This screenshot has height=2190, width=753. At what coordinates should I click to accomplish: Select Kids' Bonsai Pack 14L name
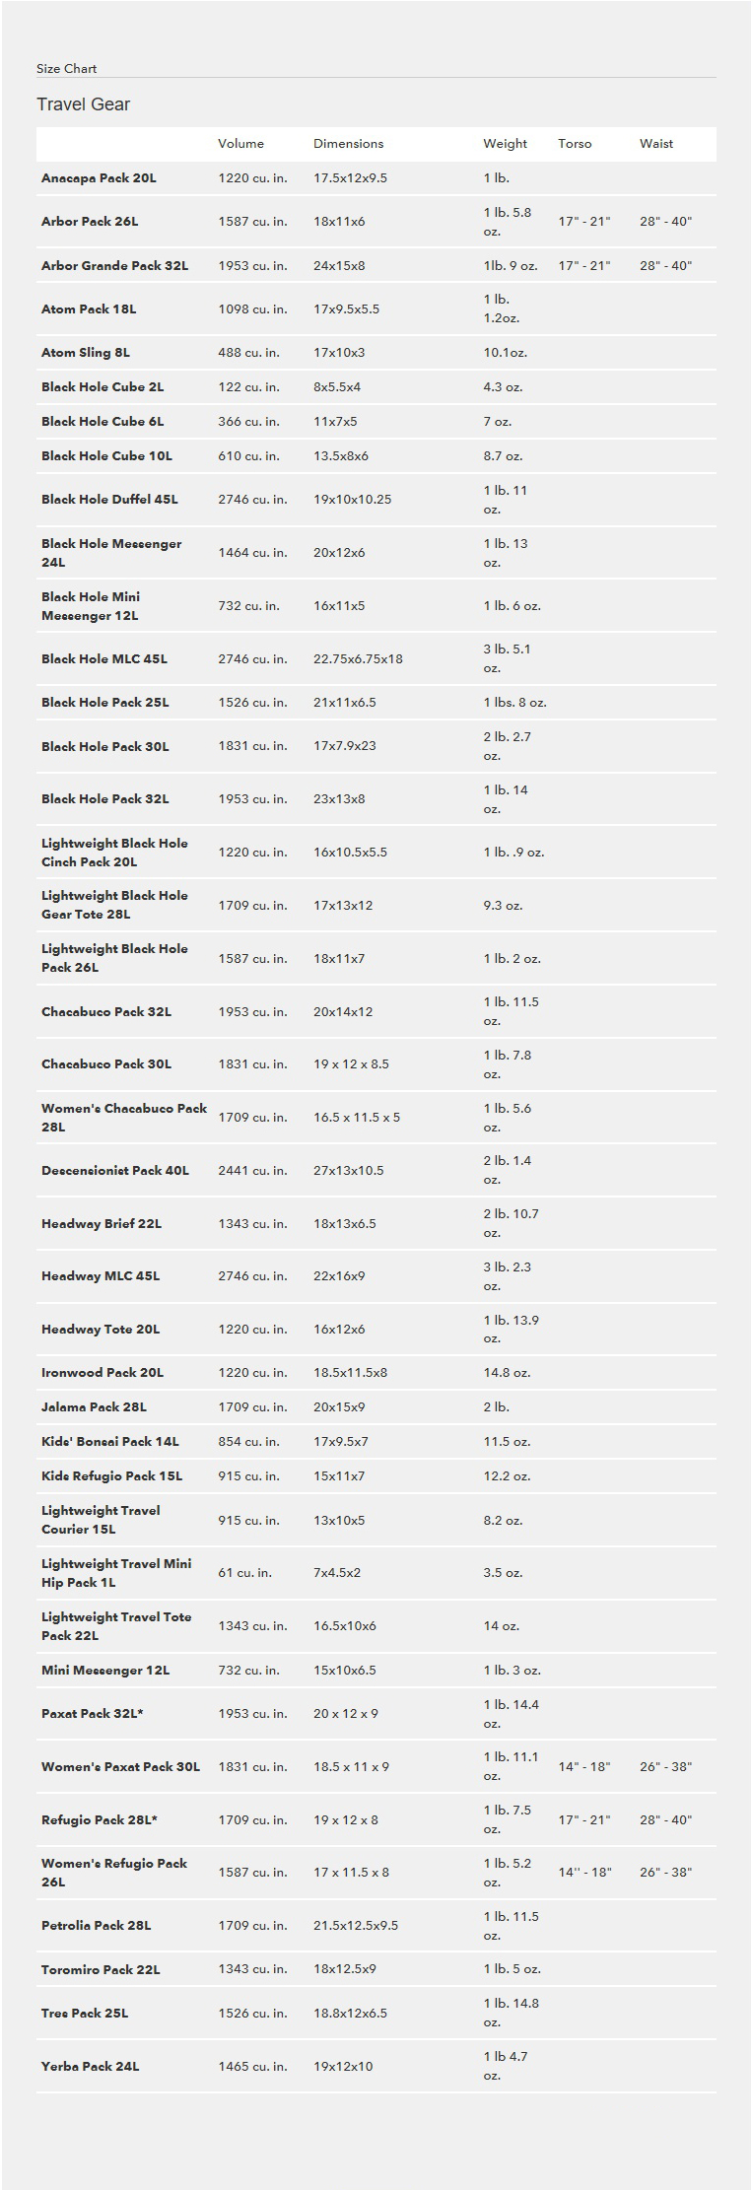[110, 1442]
